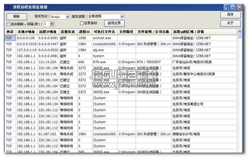Click the 进程ID column header

[x=85, y=32]
